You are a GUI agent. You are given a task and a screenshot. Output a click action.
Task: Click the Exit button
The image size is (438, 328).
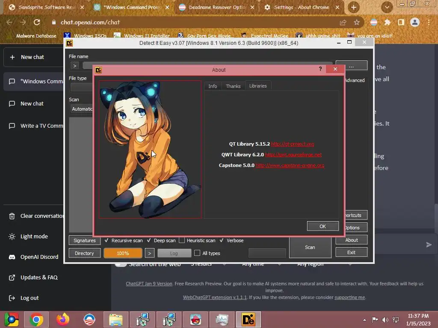pyautogui.click(x=352, y=252)
